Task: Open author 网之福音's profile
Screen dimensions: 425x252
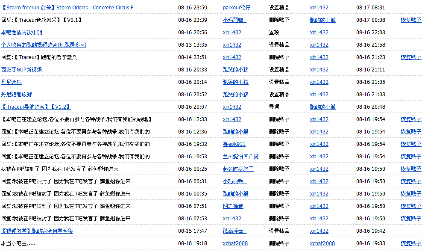Action: (233, 206)
